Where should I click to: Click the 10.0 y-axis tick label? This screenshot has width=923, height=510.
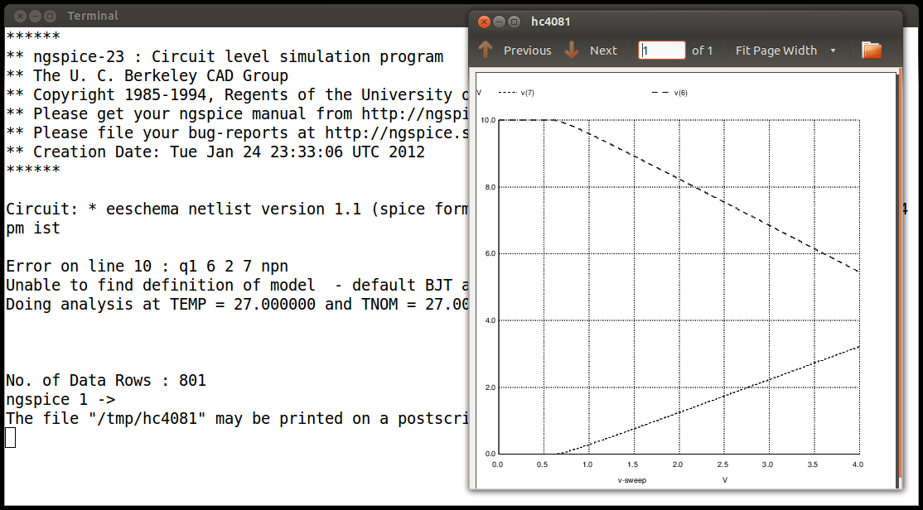[x=488, y=120]
